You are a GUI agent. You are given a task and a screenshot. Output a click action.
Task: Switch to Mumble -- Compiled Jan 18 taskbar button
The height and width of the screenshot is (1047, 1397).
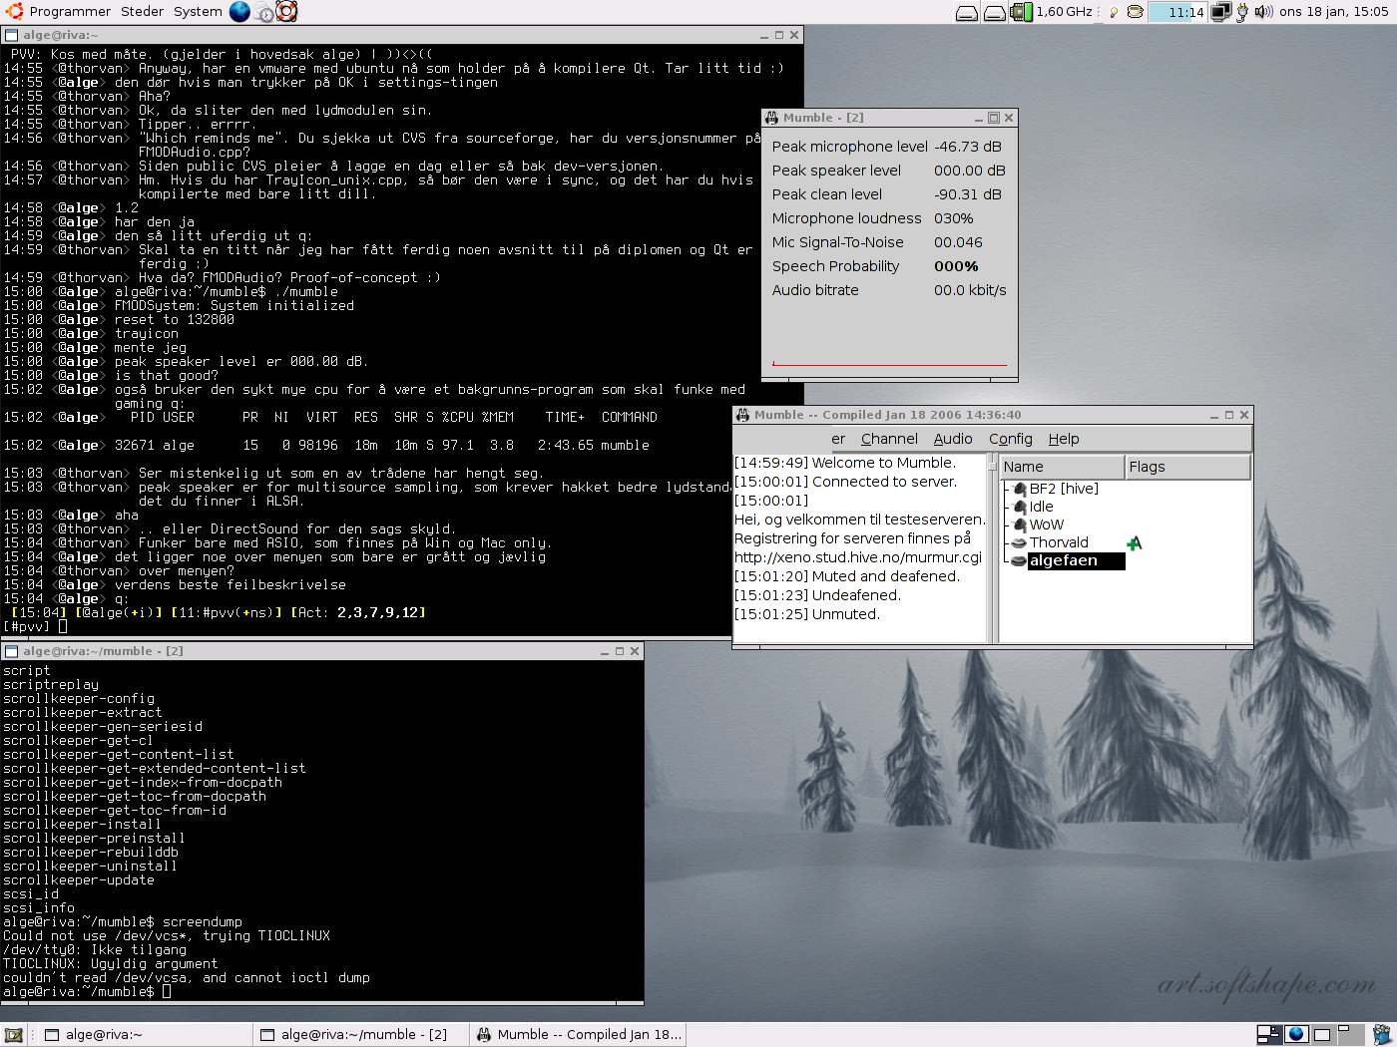(x=578, y=1034)
